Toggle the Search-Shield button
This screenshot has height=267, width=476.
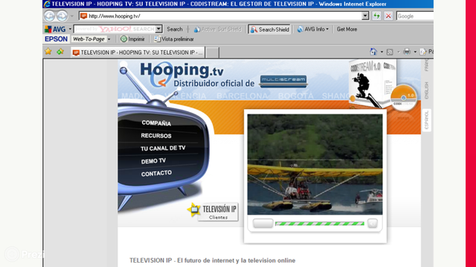pos(269,30)
